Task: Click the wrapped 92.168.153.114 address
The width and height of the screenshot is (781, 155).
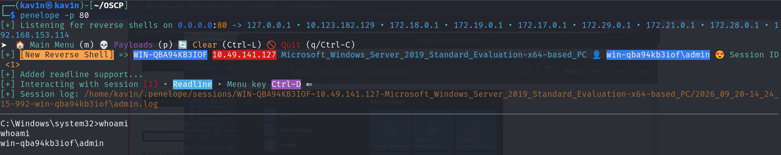Action: [x=35, y=35]
